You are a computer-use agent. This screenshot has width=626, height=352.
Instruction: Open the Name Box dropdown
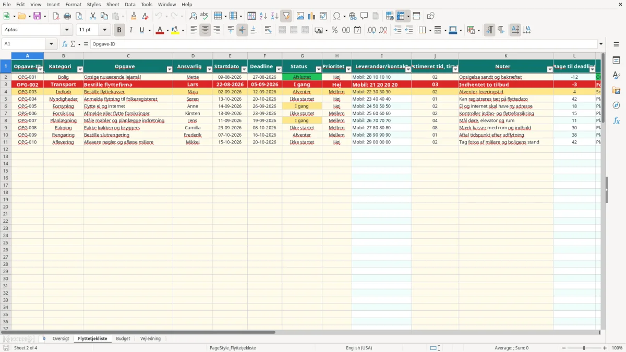(51, 44)
